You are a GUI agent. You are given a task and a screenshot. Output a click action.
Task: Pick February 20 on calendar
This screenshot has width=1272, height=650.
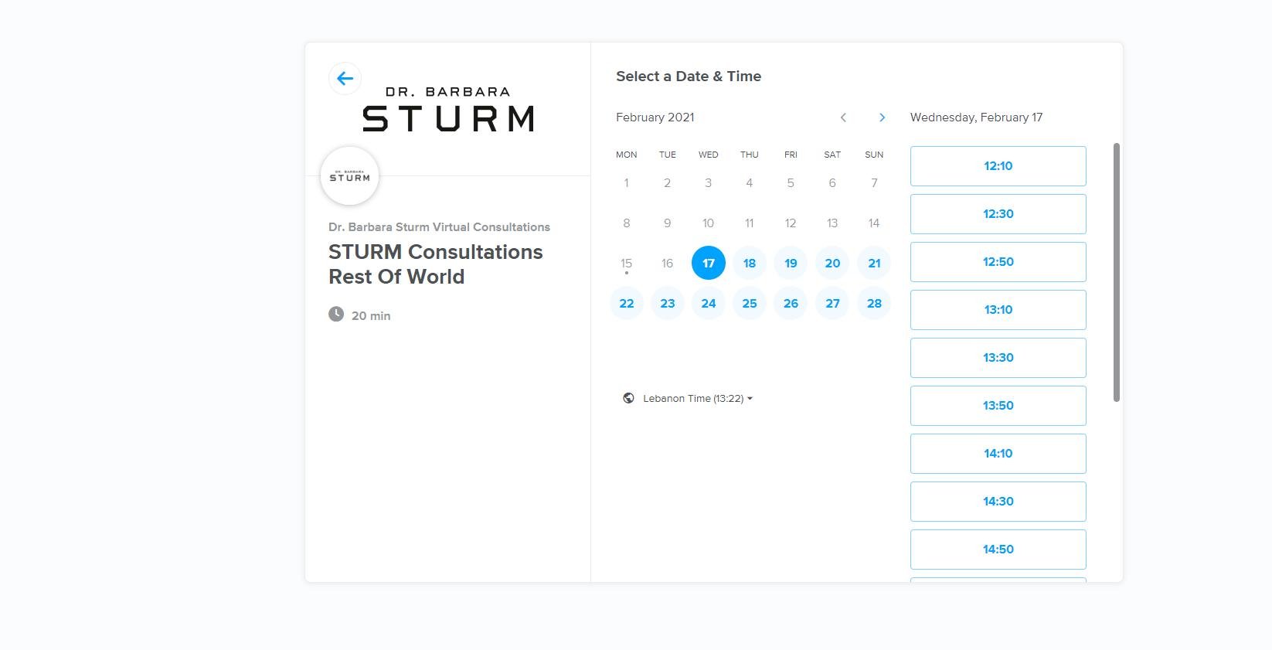(x=832, y=264)
